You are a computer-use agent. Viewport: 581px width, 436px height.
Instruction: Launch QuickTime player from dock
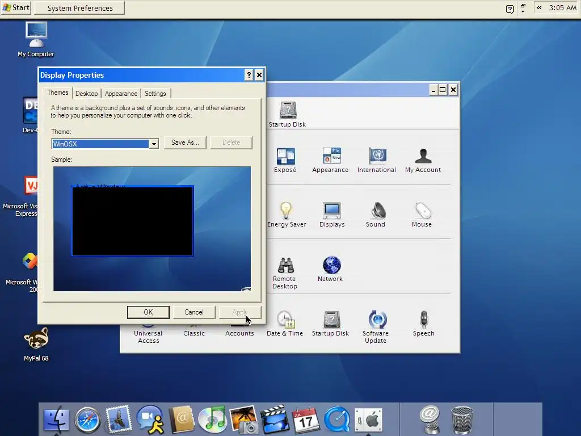coord(337,420)
